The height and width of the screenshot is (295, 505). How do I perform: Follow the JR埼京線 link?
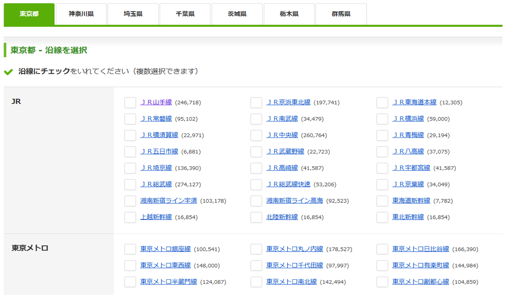156,168
